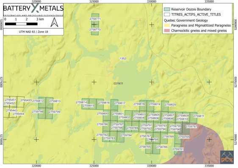Click the Paragneiss yellow legend swatch
This screenshot has height=168, width=238.
pyautogui.click(x=167, y=25)
